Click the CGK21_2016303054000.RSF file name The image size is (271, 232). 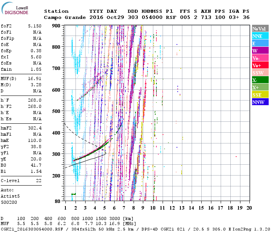point(32,229)
